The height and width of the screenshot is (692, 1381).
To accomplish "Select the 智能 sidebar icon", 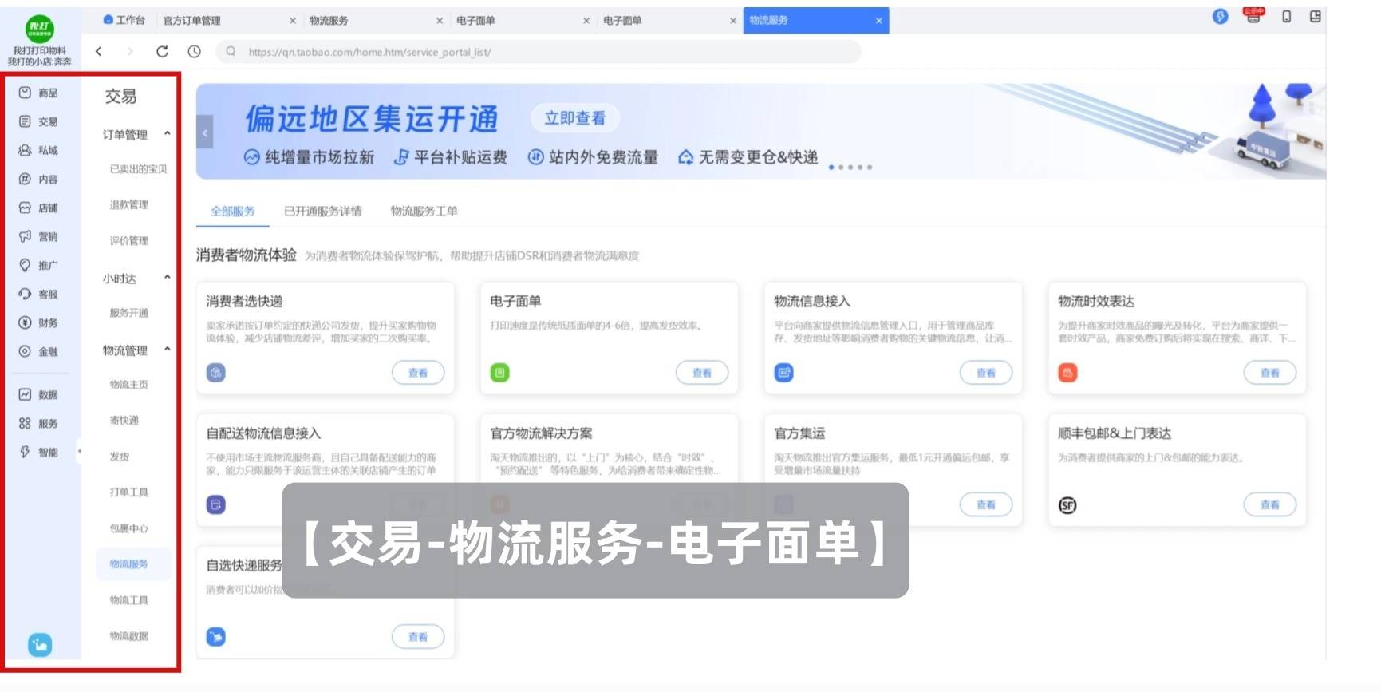I will click(25, 452).
